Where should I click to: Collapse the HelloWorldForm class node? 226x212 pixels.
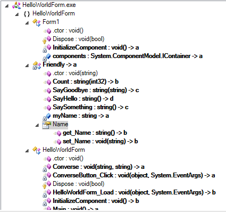pyautogui.click(x=27, y=151)
